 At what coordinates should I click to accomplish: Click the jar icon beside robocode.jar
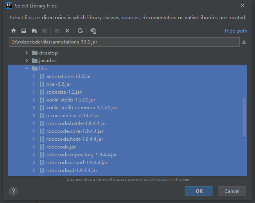pos(42,147)
